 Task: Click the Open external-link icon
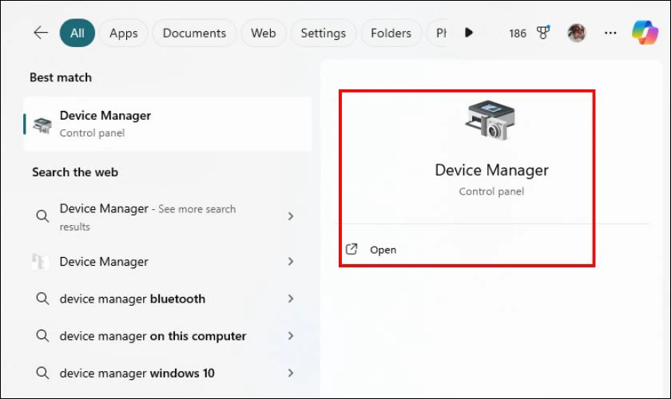(x=351, y=249)
